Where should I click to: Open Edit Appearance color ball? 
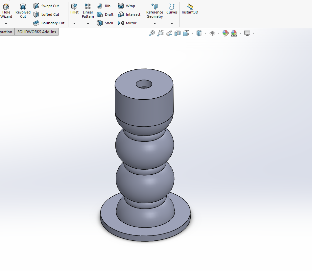[226, 33]
